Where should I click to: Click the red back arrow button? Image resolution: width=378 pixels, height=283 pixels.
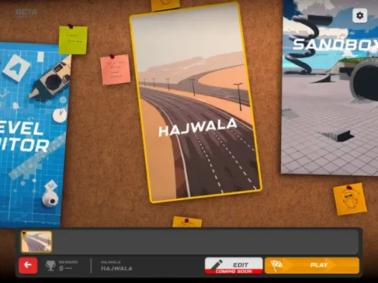coord(28,265)
